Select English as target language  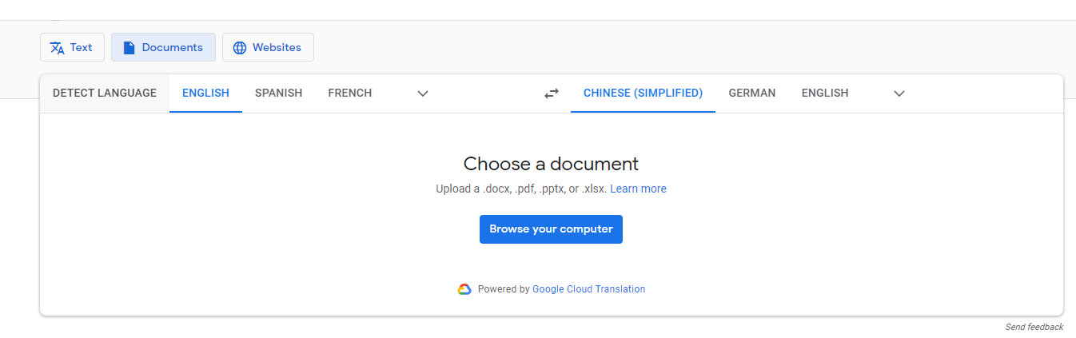(x=824, y=93)
